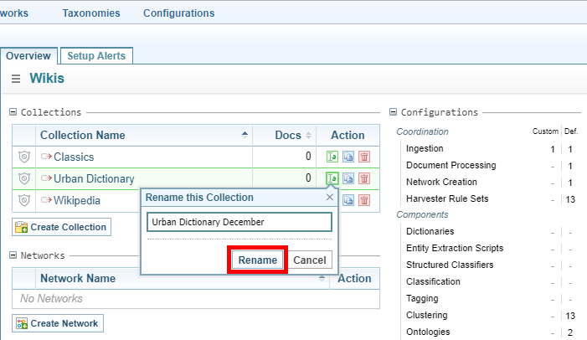Click the collection name text field

(x=239, y=222)
